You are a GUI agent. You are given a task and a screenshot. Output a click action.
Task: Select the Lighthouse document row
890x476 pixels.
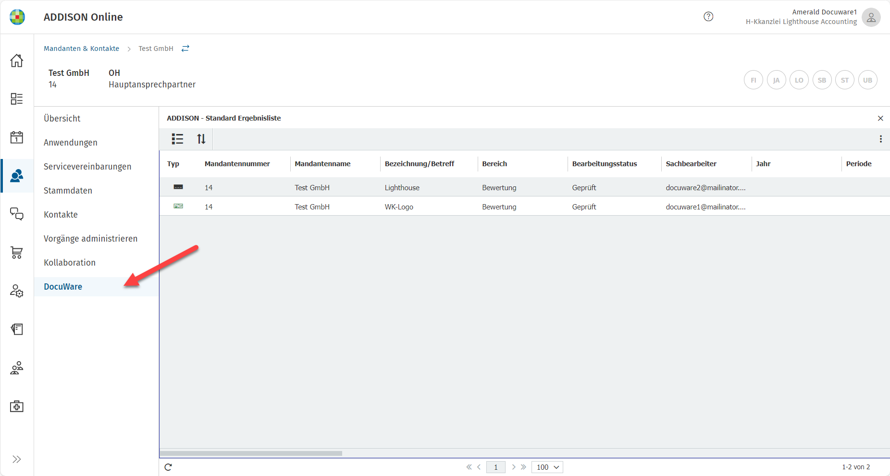(524, 187)
